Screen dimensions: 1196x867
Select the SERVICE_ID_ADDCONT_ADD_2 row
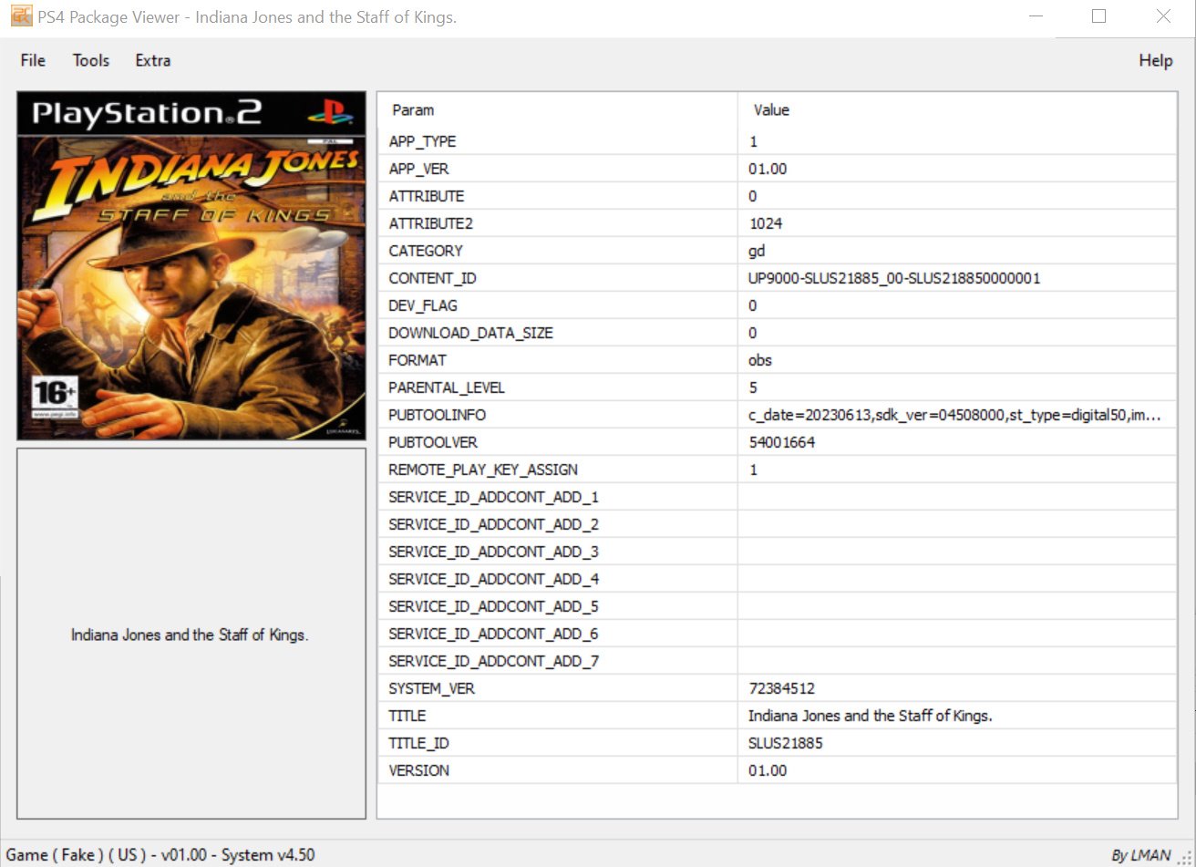(x=777, y=524)
